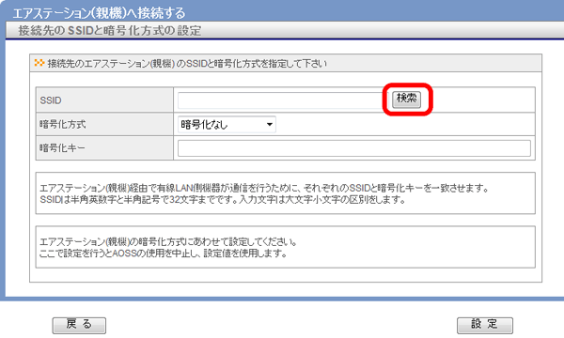Image resolution: width=564 pixels, height=338 pixels.
Task: Click the 検索 search button
Action: 406,99
